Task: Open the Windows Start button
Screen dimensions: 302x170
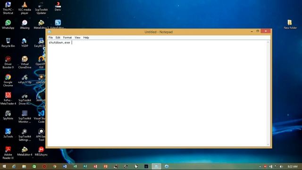Action: click(x=4, y=166)
